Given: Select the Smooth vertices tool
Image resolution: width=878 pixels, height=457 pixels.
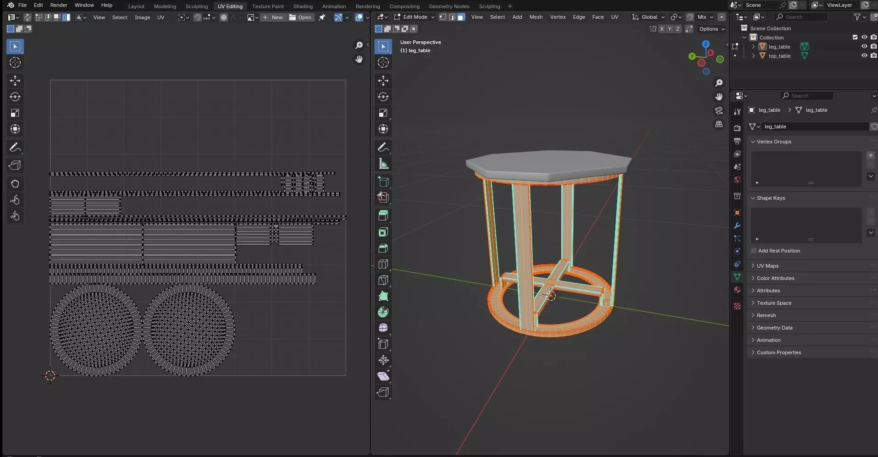Looking at the screenshot, I should (x=383, y=328).
